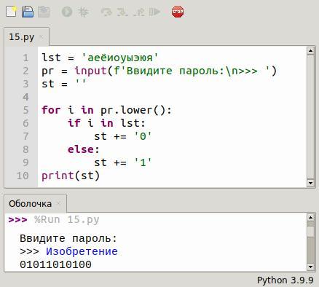Screen dimensions: 319x287
Task: Click the 'else:' keyword line
Action: [x=84, y=149]
